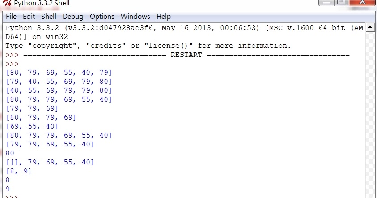Click the output line showing 80
Screen dimensions: 377x198
tap(10, 153)
